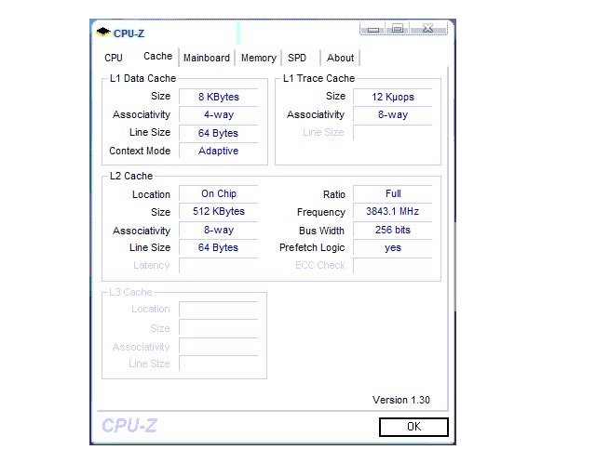Click the empty L3 Cache Line Size field
This screenshot has height=476, width=596.
click(x=219, y=364)
